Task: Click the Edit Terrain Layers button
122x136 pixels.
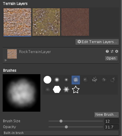Action: click(97, 42)
